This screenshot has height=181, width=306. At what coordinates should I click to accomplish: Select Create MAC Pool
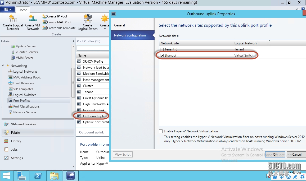[57, 22]
